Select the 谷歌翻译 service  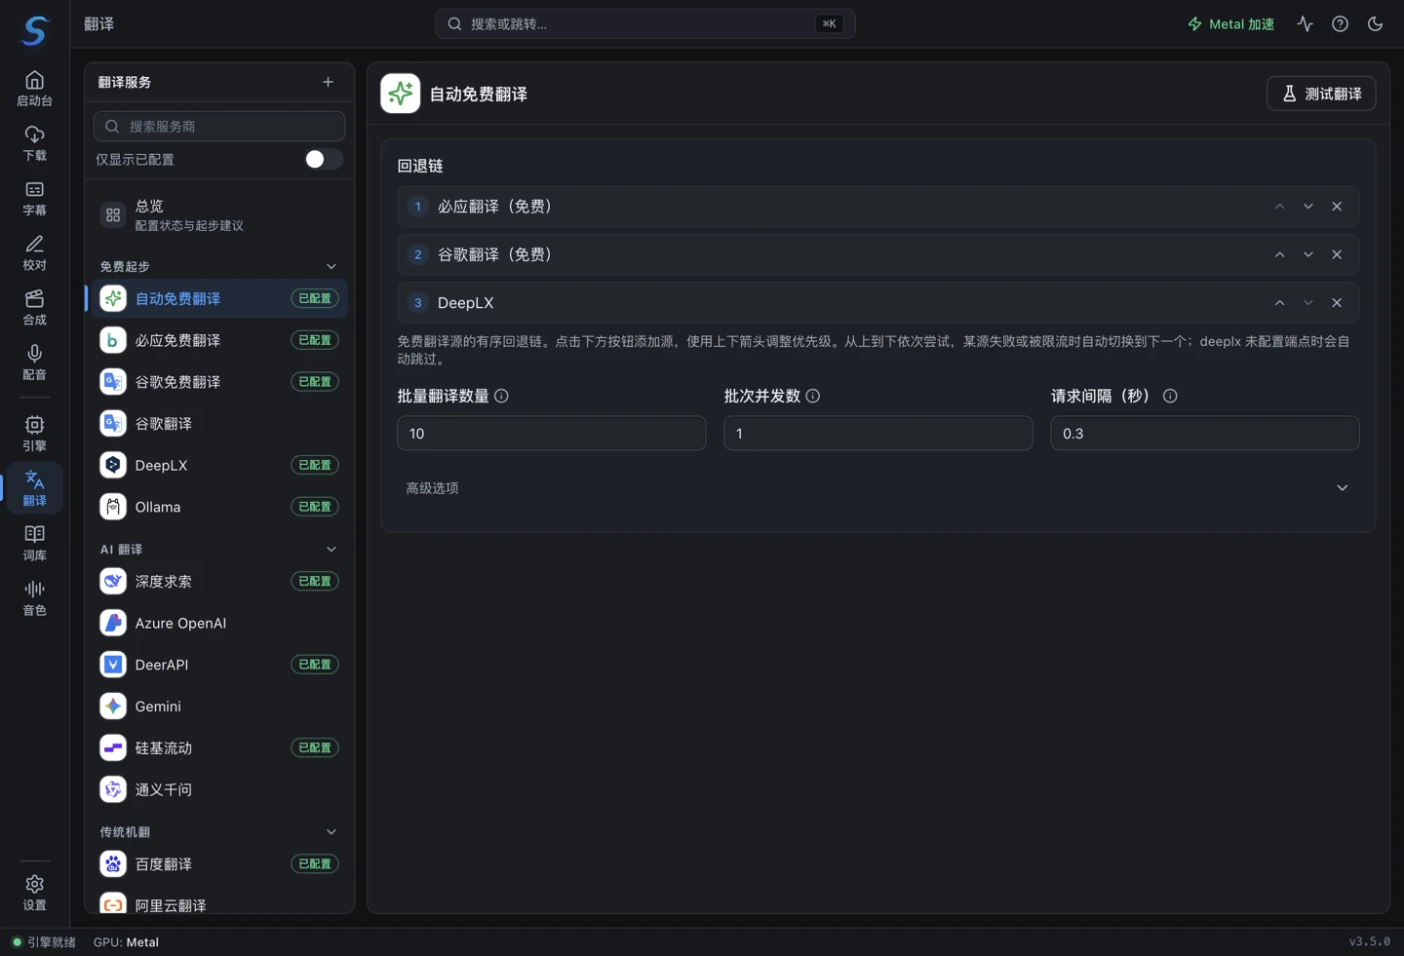click(x=219, y=424)
